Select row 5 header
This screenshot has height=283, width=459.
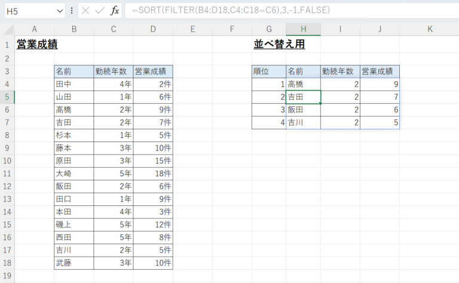tap(7, 97)
